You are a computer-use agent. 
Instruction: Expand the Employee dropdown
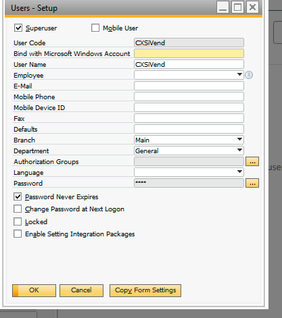tap(240, 74)
